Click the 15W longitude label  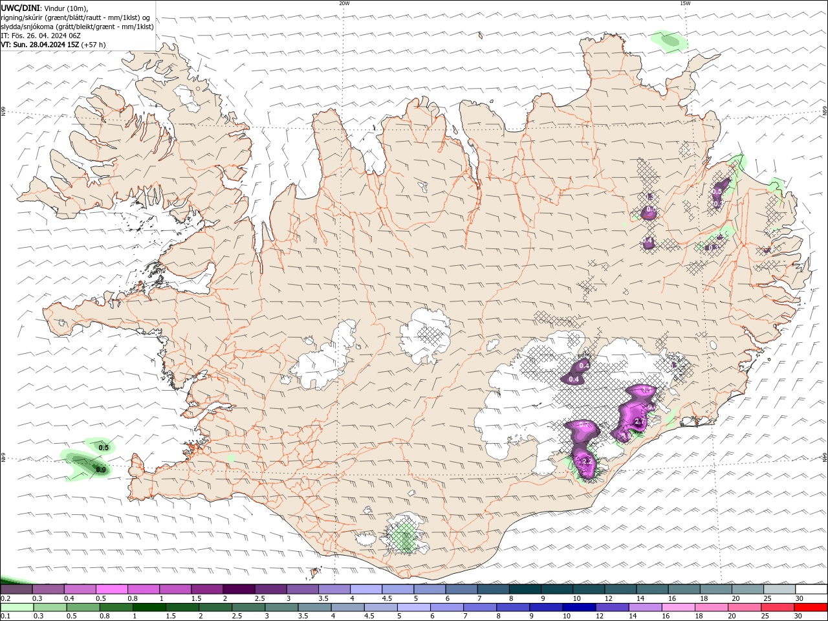click(685, 3)
